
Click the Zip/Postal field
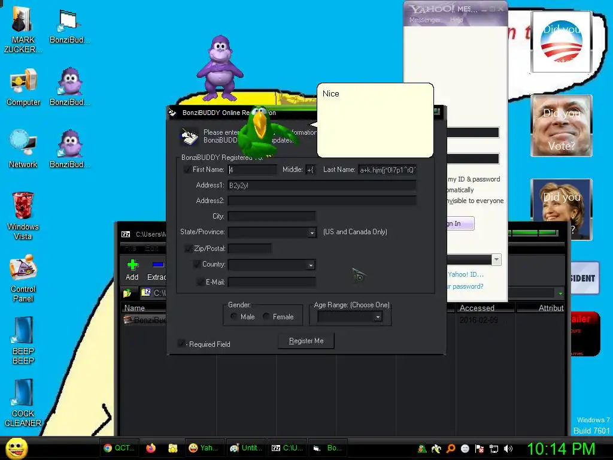coord(250,249)
